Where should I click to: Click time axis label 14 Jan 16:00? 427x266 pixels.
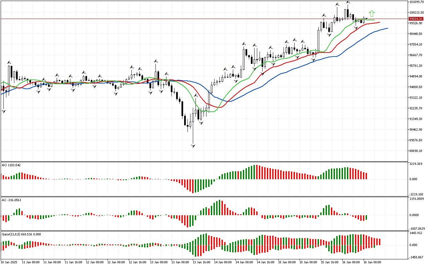tap(266, 262)
